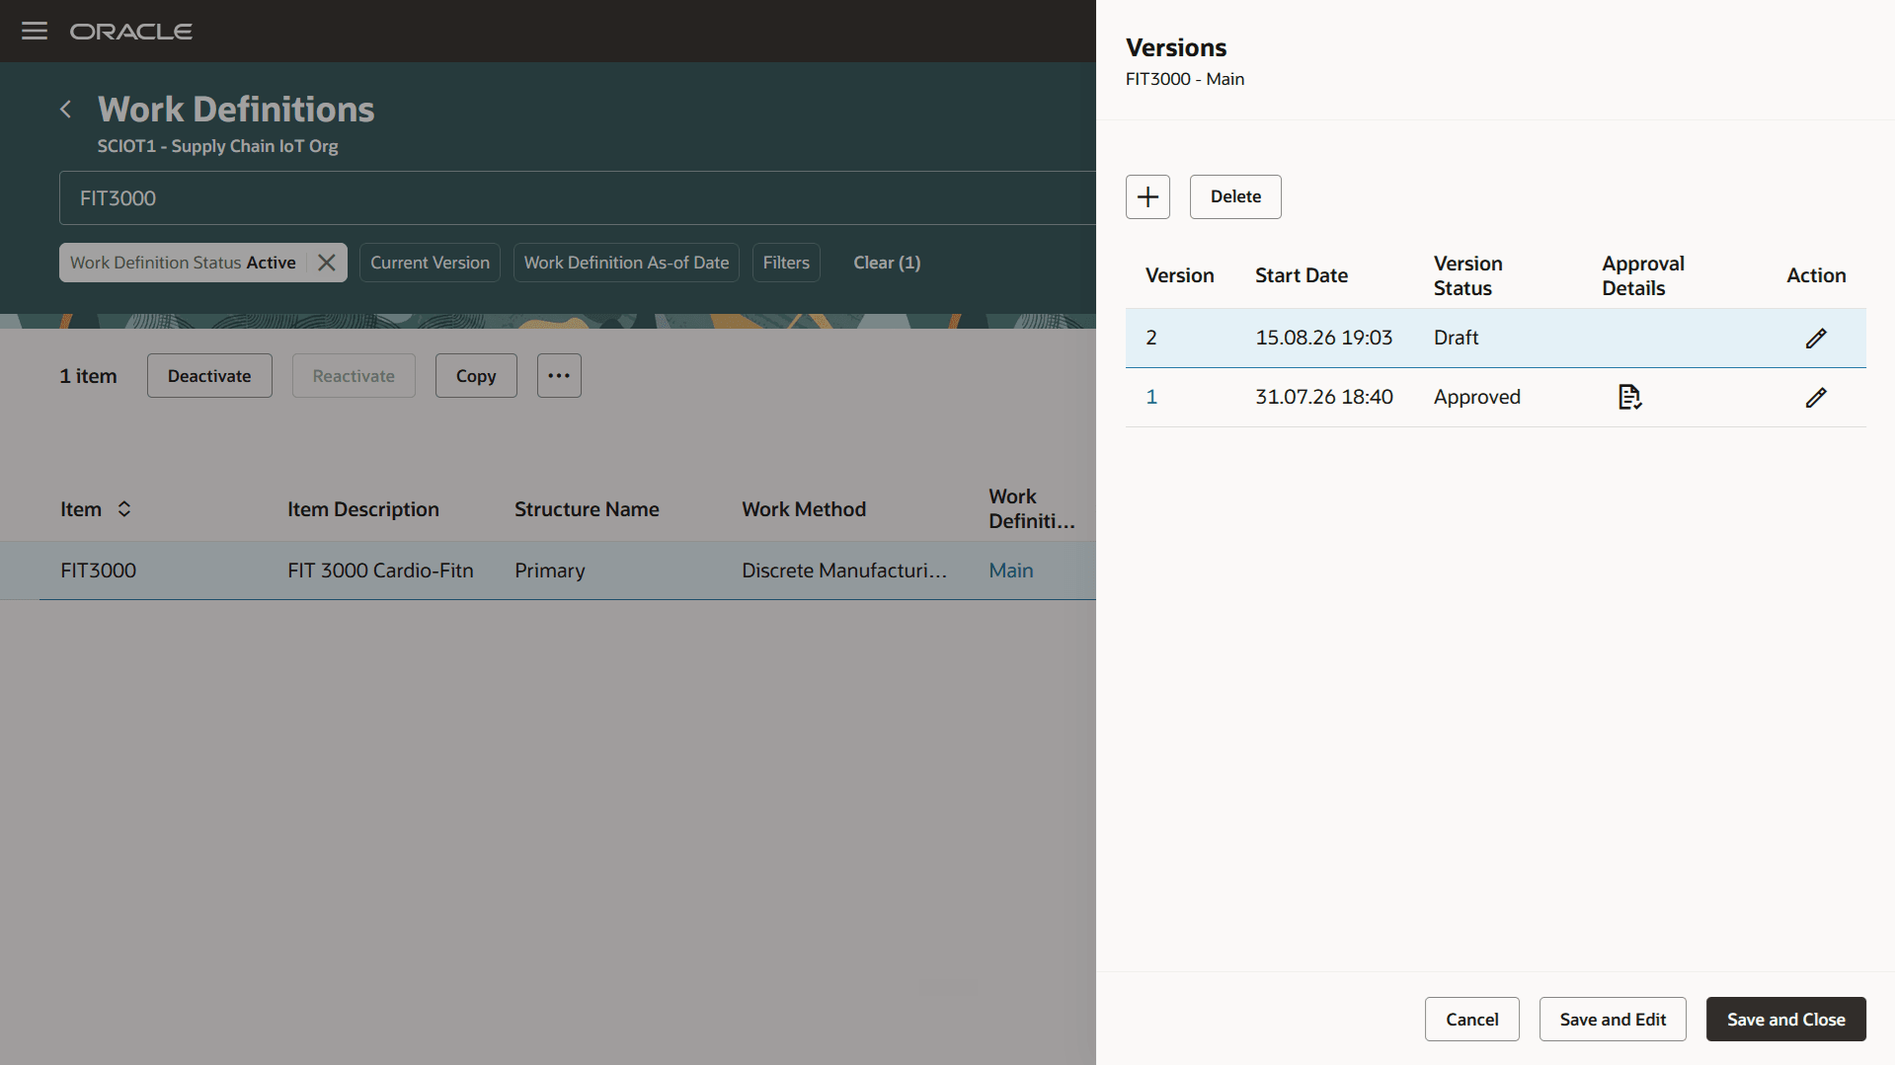The height and width of the screenshot is (1065, 1895).
Task: Open the Work Definition As-of Date filter
Action: (626, 263)
